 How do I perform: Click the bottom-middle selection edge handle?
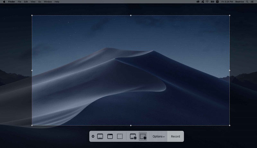click(131, 126)
